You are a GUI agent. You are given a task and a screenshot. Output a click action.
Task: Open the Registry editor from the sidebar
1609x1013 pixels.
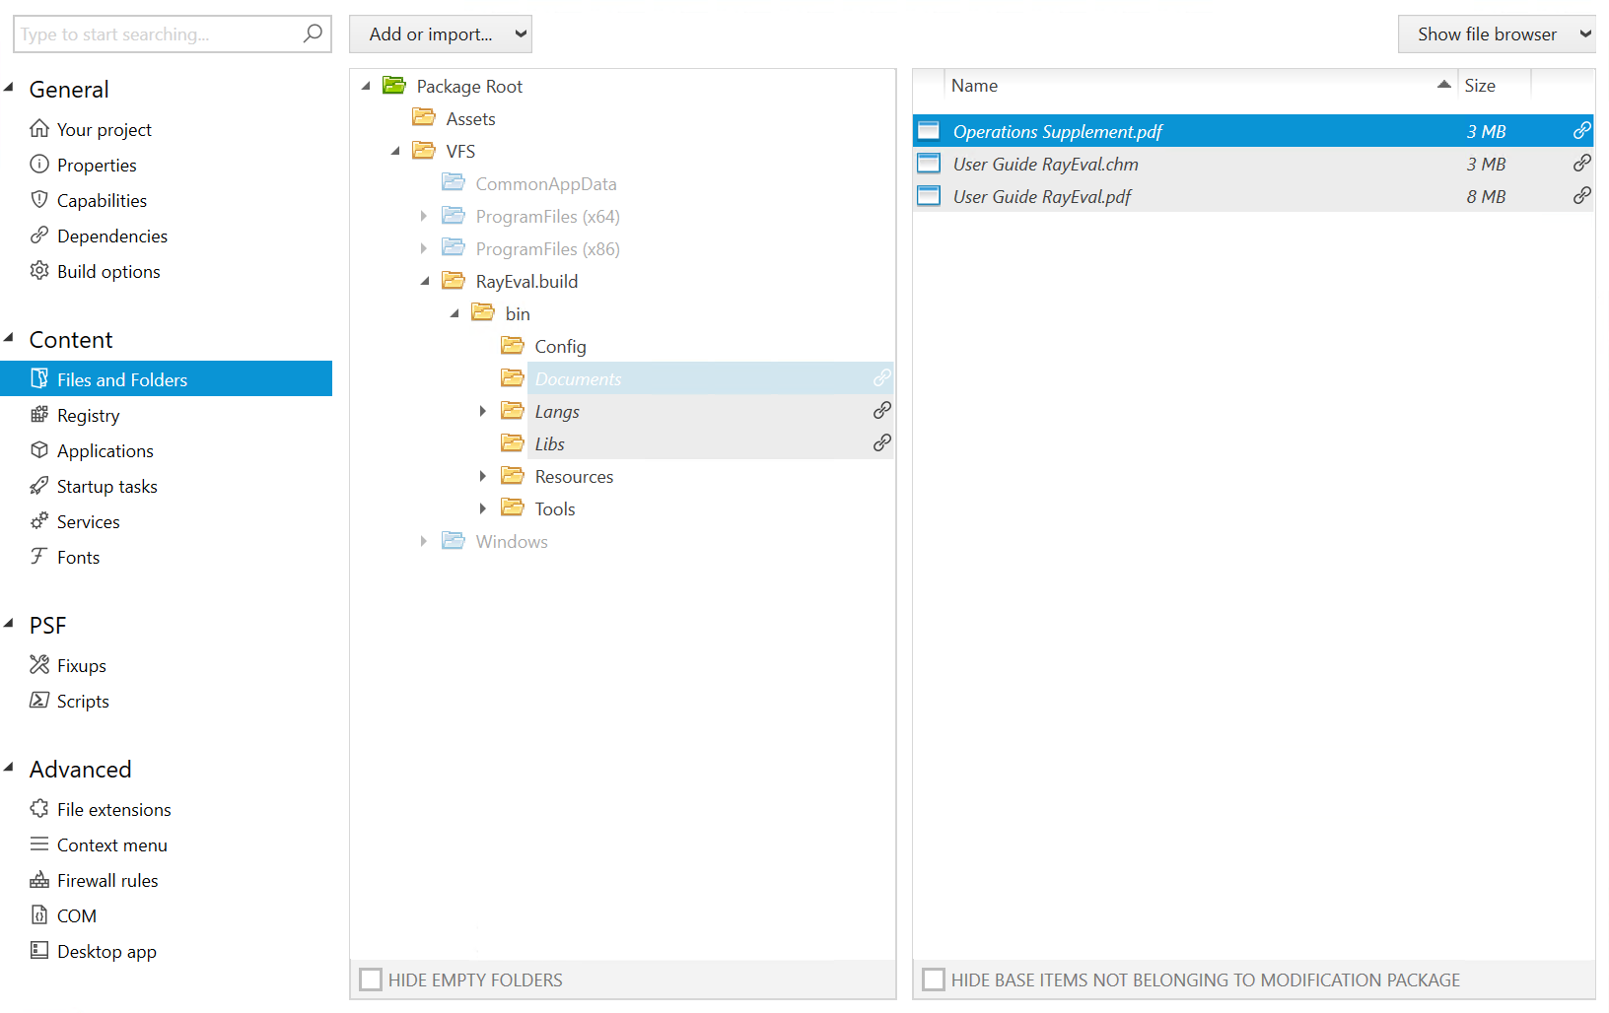(x=39, y=415)
